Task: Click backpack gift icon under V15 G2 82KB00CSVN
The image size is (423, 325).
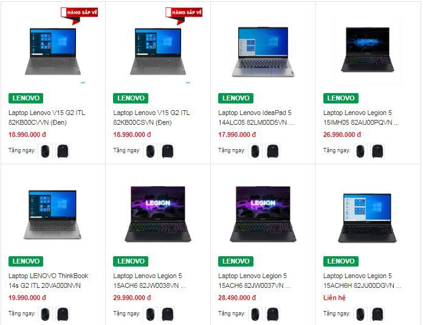Action: pyautogui.click(x=168, y=151)
